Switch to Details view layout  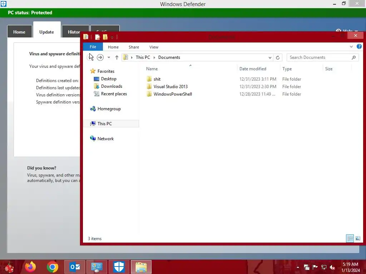350,238
